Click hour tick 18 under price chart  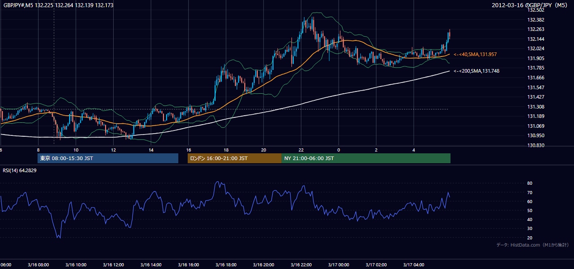(226, 150)
